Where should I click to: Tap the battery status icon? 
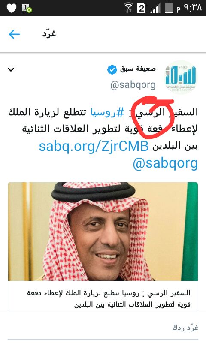[x=169, y=8]
